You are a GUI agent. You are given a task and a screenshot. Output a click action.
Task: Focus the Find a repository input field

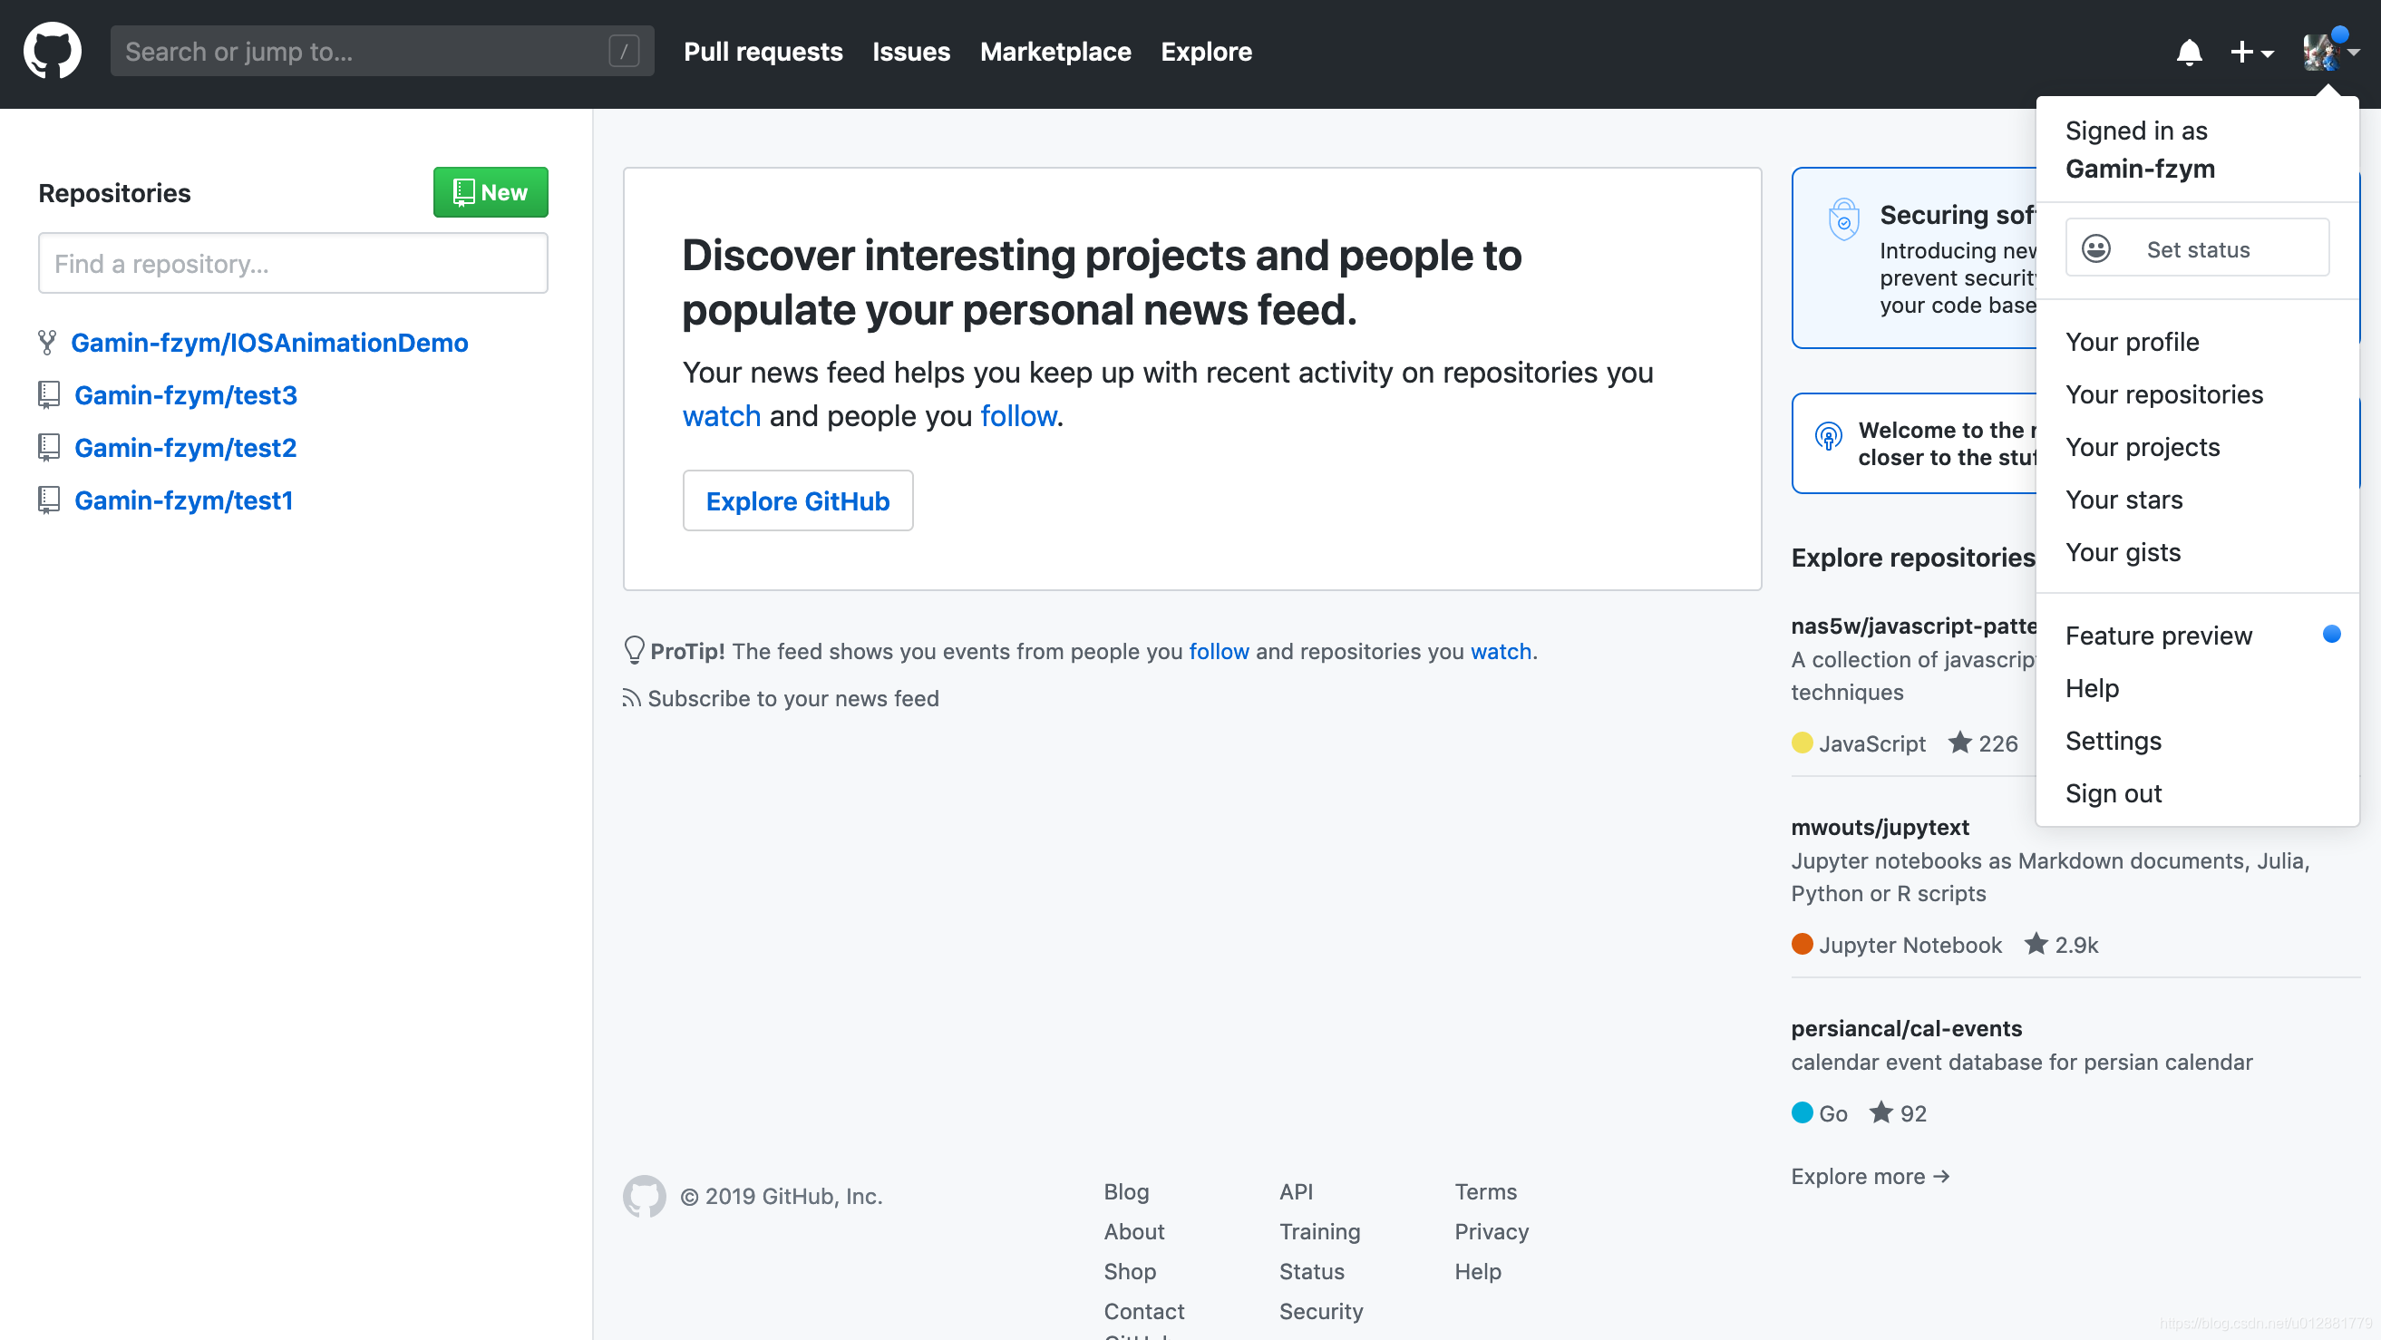tap(292, 264)
